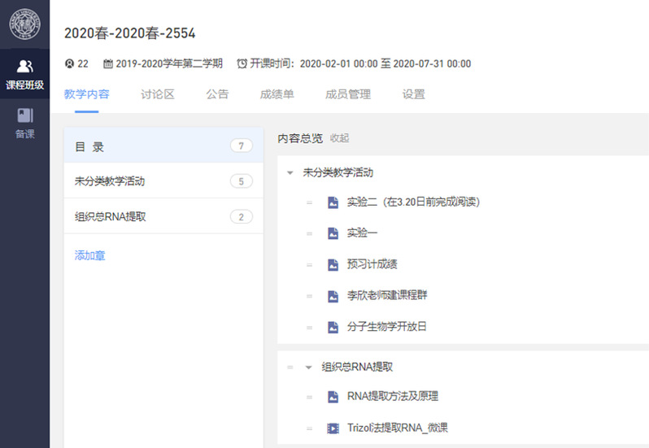Select 未分类教学活动 in the left directory
This screenshot has height=448, width=649.
click(110, 181)
